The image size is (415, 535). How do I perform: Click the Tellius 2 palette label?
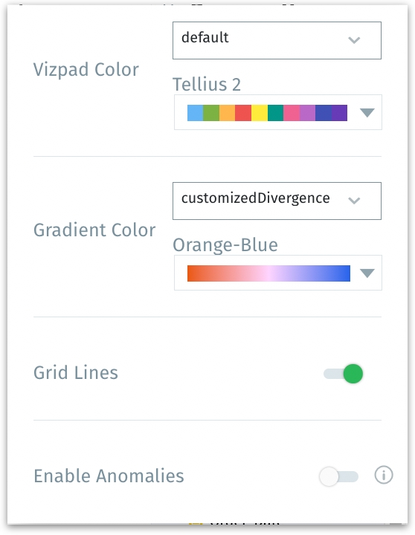(x=207, y=84)
